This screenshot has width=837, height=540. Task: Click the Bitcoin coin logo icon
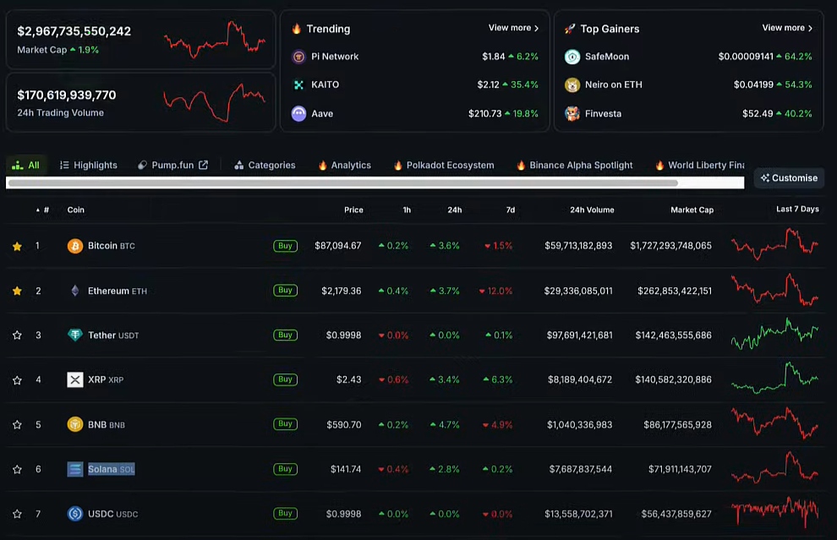(x=75, y=246)
